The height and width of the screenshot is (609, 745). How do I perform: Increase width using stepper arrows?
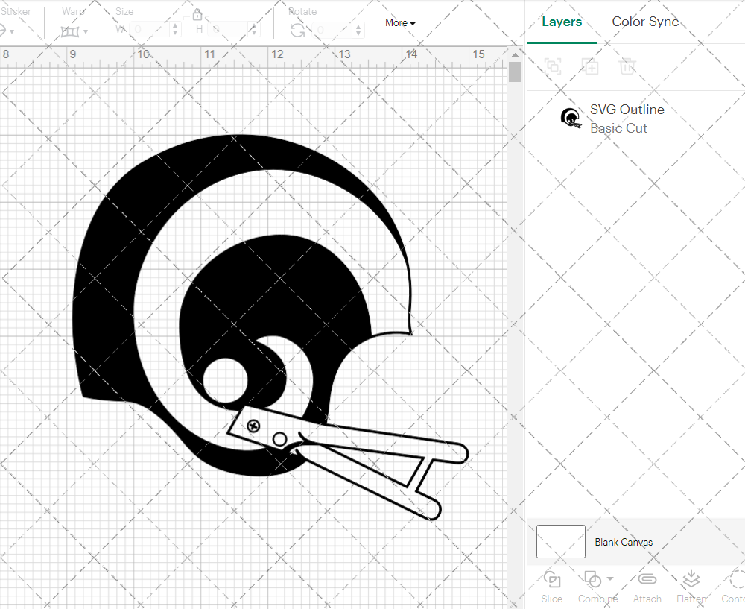point(175,30)
